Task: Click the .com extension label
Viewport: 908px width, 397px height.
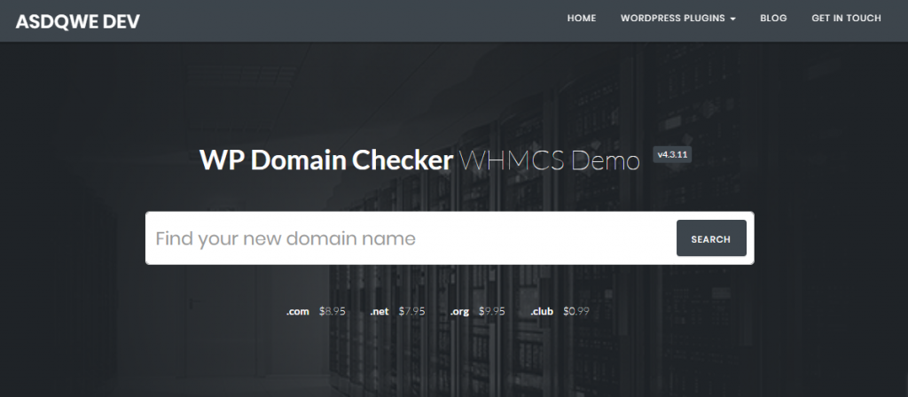Action: tap(298, 311)
